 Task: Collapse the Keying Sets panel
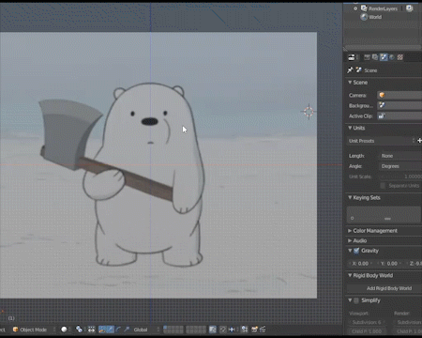[350, 197]
